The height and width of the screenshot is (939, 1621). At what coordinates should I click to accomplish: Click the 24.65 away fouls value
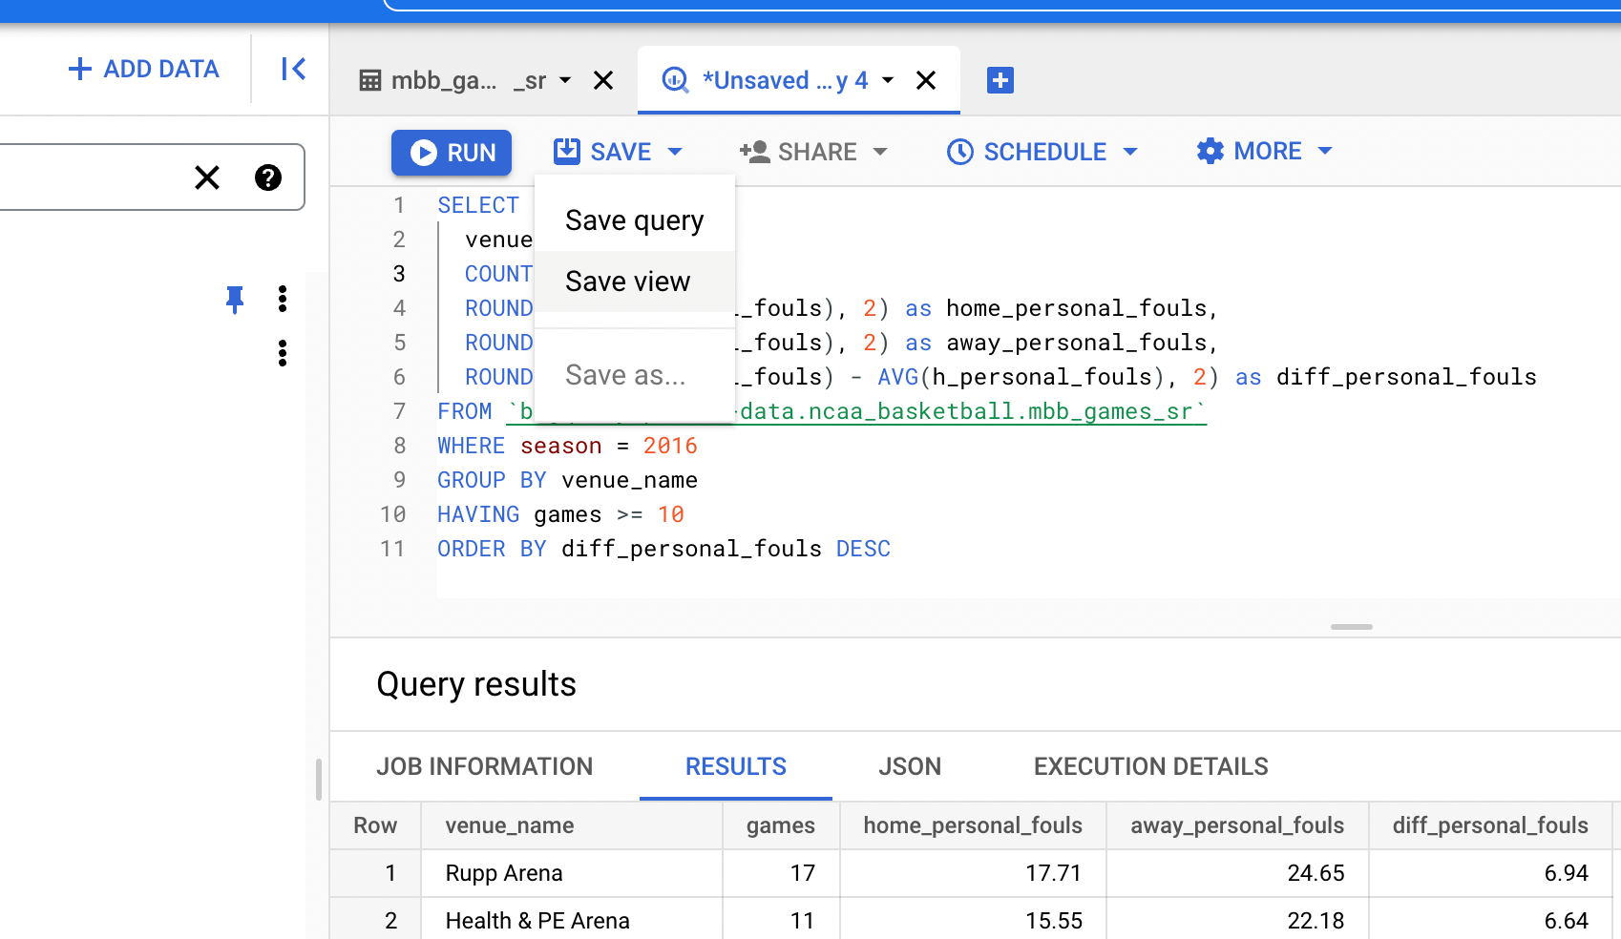pyautogui.click(x=1316, y=873)
